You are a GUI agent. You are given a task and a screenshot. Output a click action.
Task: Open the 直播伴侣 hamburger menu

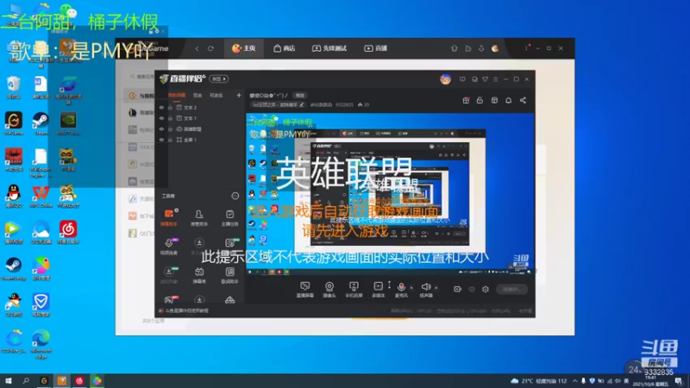point(495,79)
